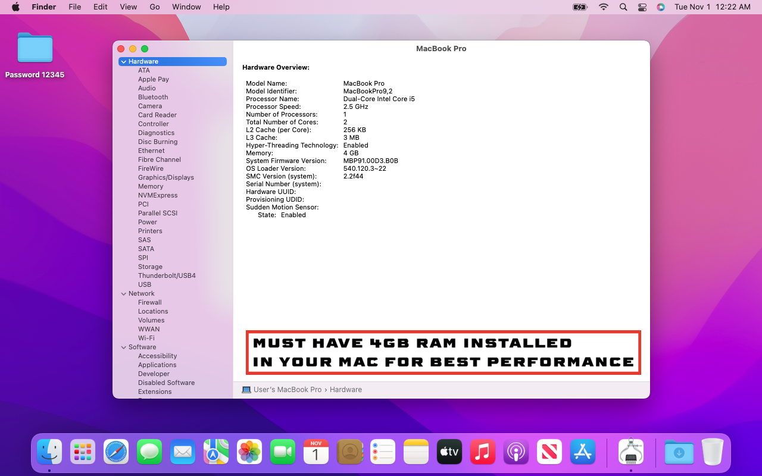Collapse the Network section

[123, 293]
